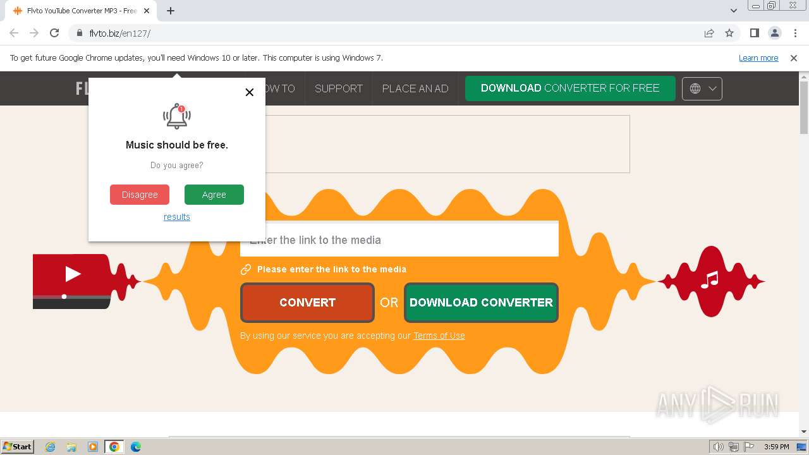The image size is (809, 455).
Task: Open the Learn more link
Action: pyautogui.click(x=758, y=58)
